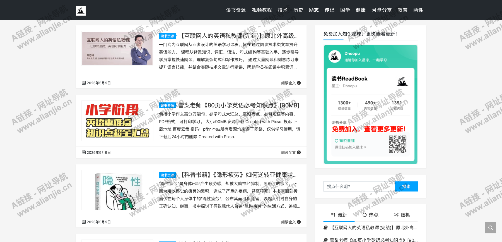Go to the 历史 category
Image resolution: width=502 pixels, height=242 pixels.
coord(298,10)
